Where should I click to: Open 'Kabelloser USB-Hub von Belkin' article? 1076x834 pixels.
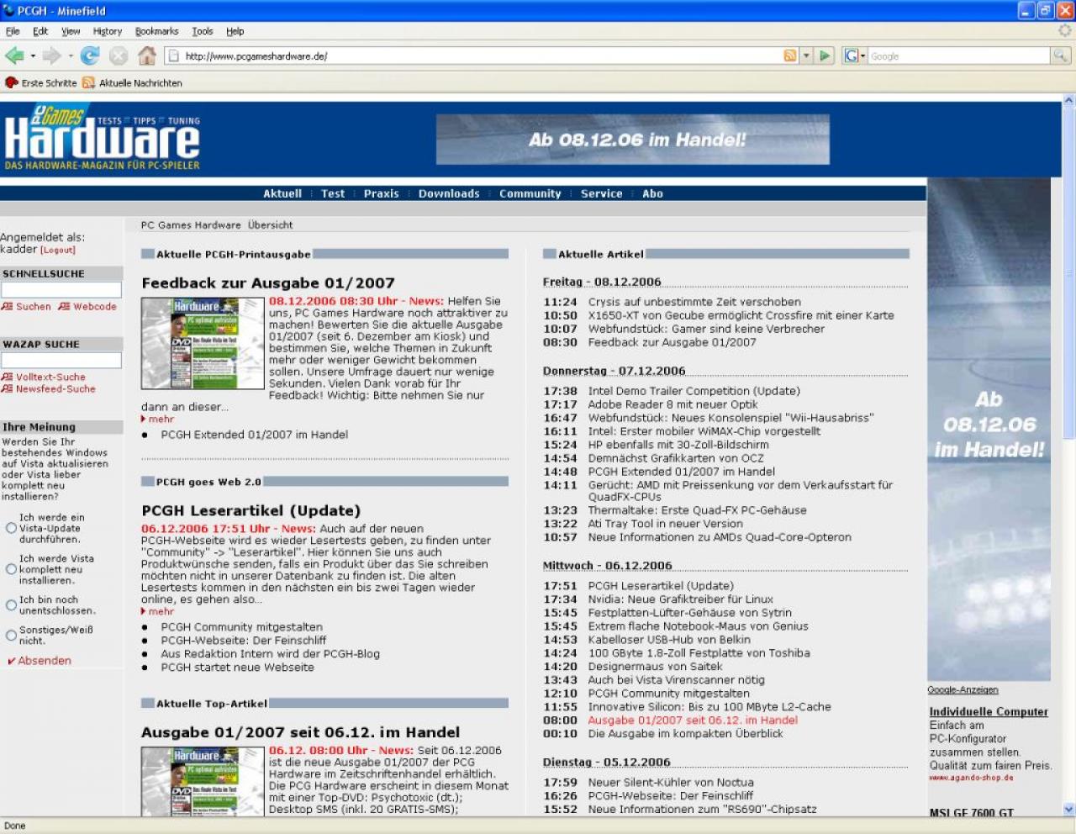[669, 641]
